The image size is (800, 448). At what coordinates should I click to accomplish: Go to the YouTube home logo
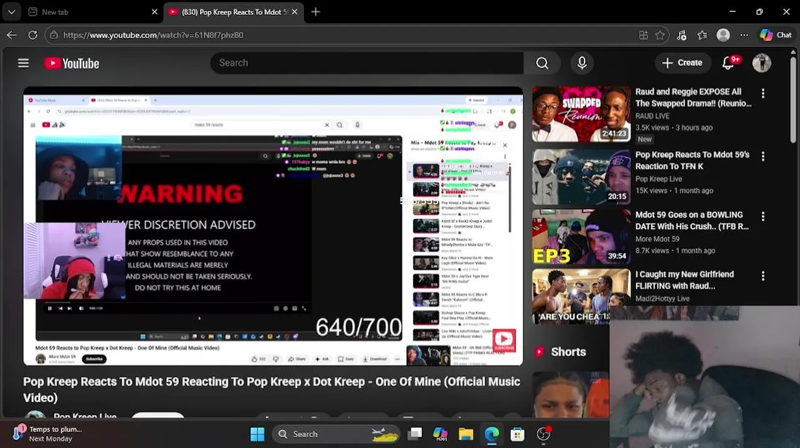72,63
